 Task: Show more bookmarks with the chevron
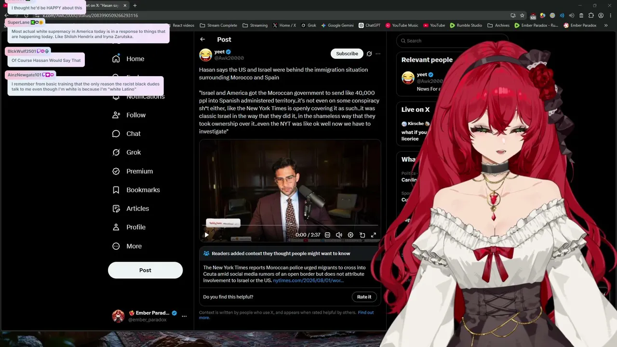606,26
